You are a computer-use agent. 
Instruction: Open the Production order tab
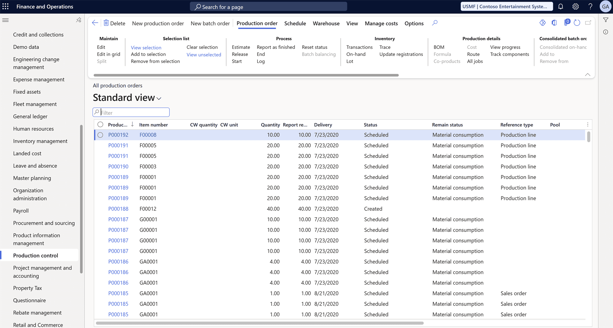[257, 23]
